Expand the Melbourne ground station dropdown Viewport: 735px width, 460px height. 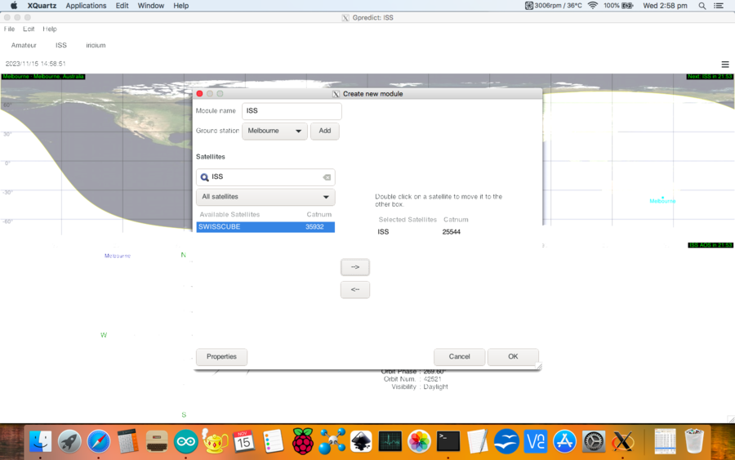tap(274, 131)
